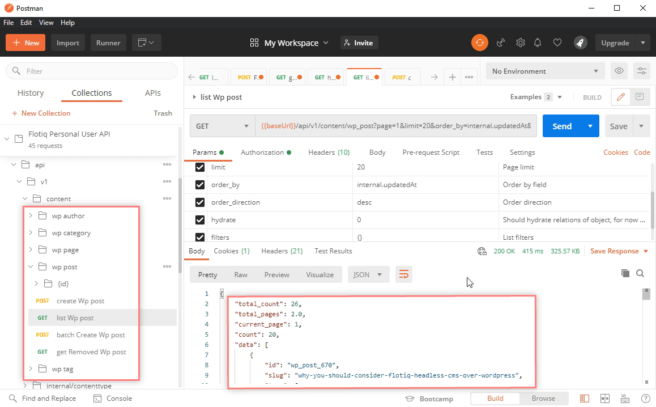Viewport: 656px width, 407px height.
Task: Copy response body to clipboard
Action: (x=625, y=273)
